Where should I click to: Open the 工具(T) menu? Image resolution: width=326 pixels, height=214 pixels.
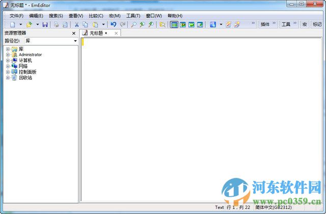tap(133, 16)
